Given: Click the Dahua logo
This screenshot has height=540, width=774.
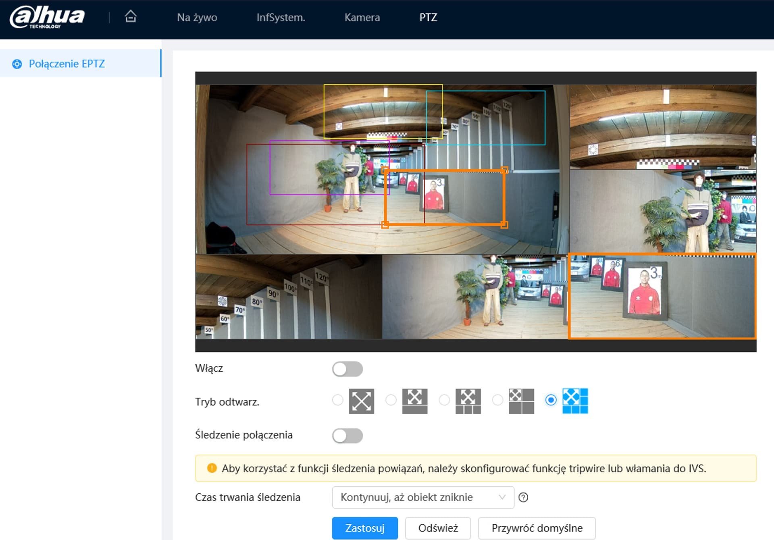Looking at the screenshot, I should pos(47,17).
